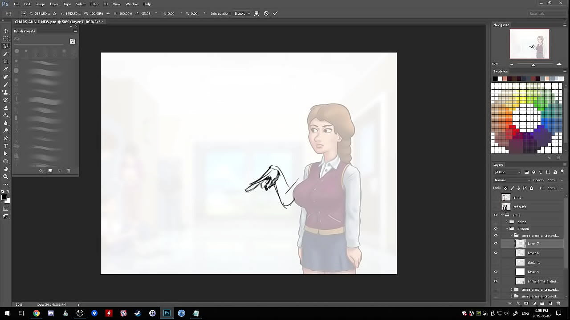Select the Crop tool

pos(6,61)
